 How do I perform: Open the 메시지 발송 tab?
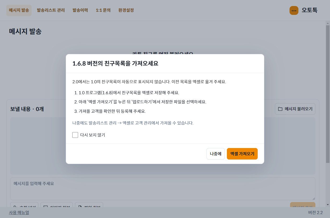click(19, 10)
